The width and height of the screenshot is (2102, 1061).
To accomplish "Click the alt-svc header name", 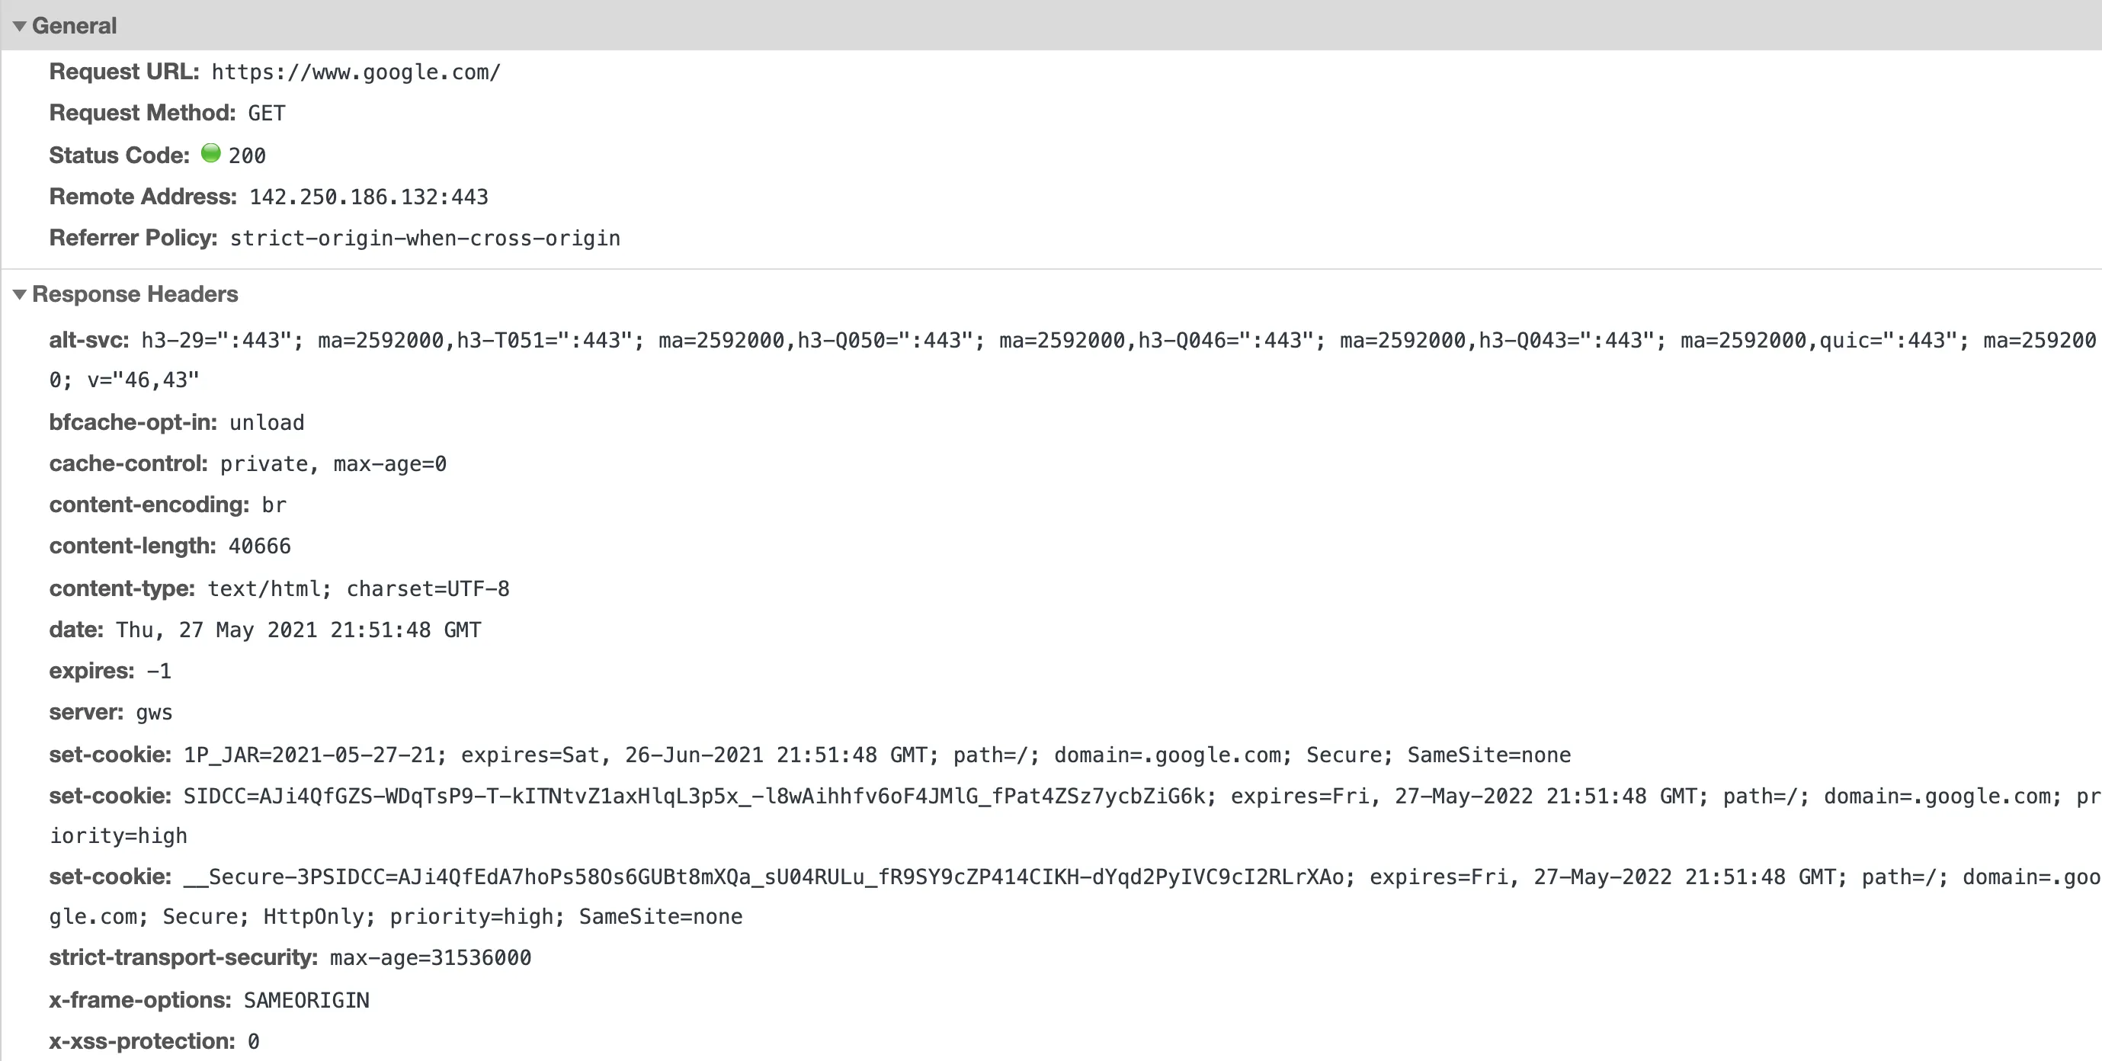I will [88, 341].
